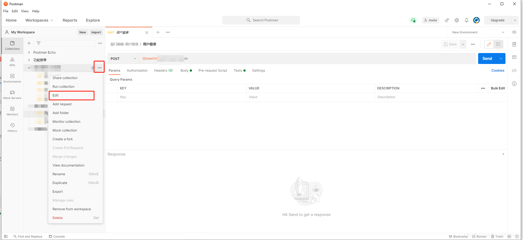The image size is (523, 240).
Task: Open the documentation icon in right sidebar
Action: tap(514, 44)
